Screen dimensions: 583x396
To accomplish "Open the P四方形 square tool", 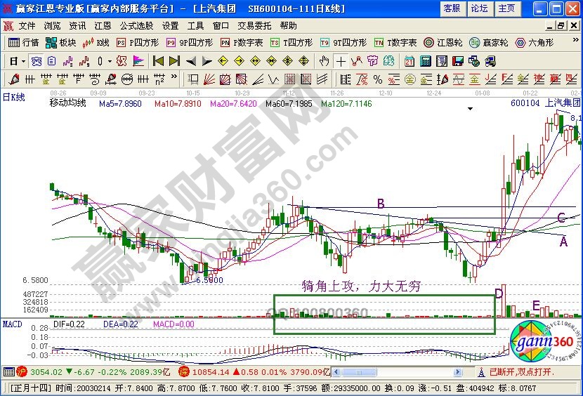I will 137,43.
